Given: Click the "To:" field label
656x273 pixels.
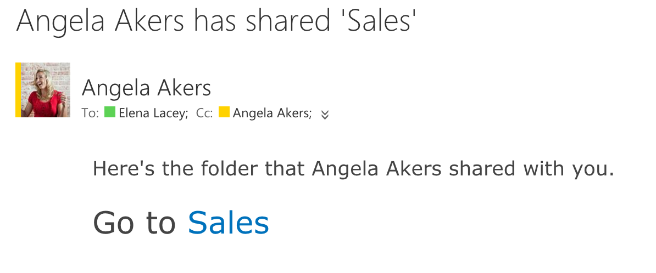Looking at the screenshot, I should (x=90, y=113).
